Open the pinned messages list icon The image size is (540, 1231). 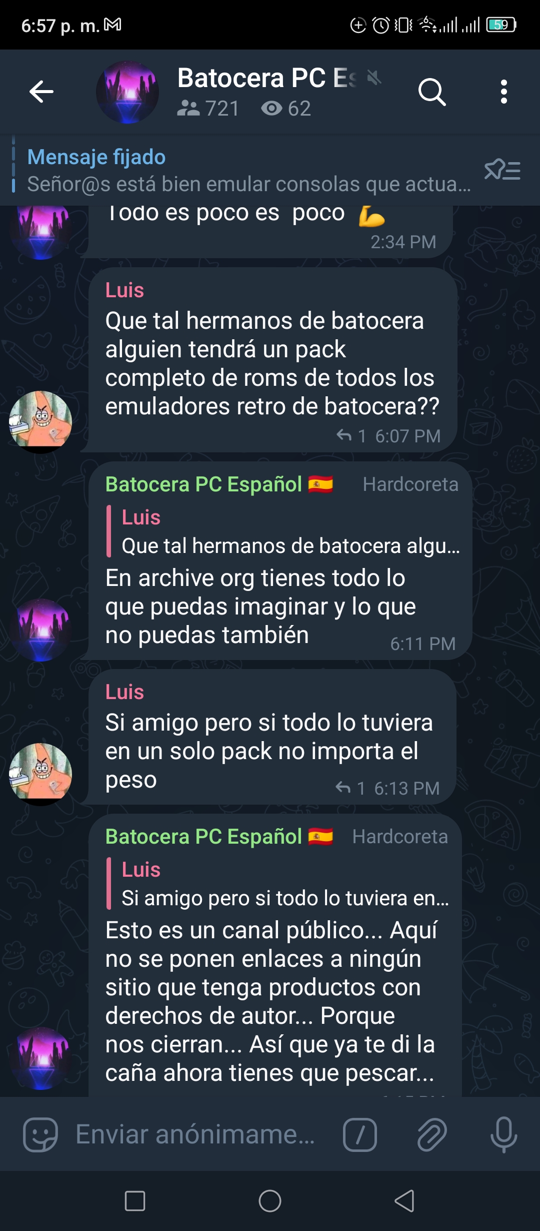click(502, 170)
